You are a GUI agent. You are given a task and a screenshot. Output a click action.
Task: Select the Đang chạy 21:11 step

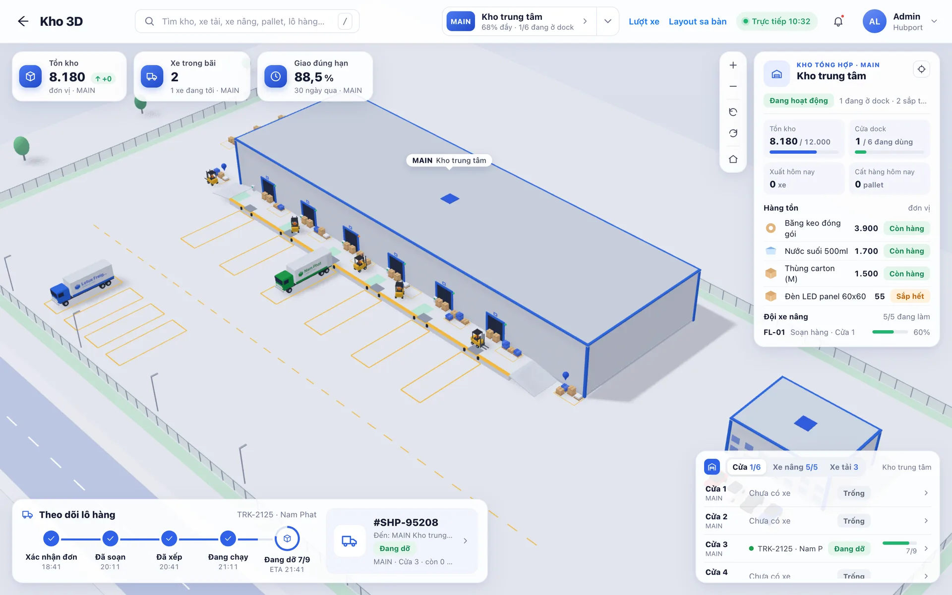click(x=228, y=550)
